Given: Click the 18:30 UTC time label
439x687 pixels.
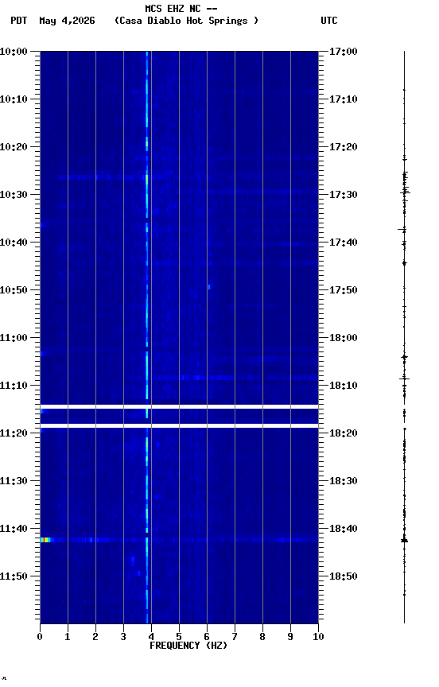Looking at the screenshot, I should click(x=344, y=481).
